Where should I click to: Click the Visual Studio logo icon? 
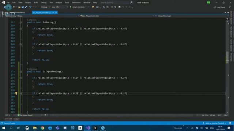tap(3, 3)
